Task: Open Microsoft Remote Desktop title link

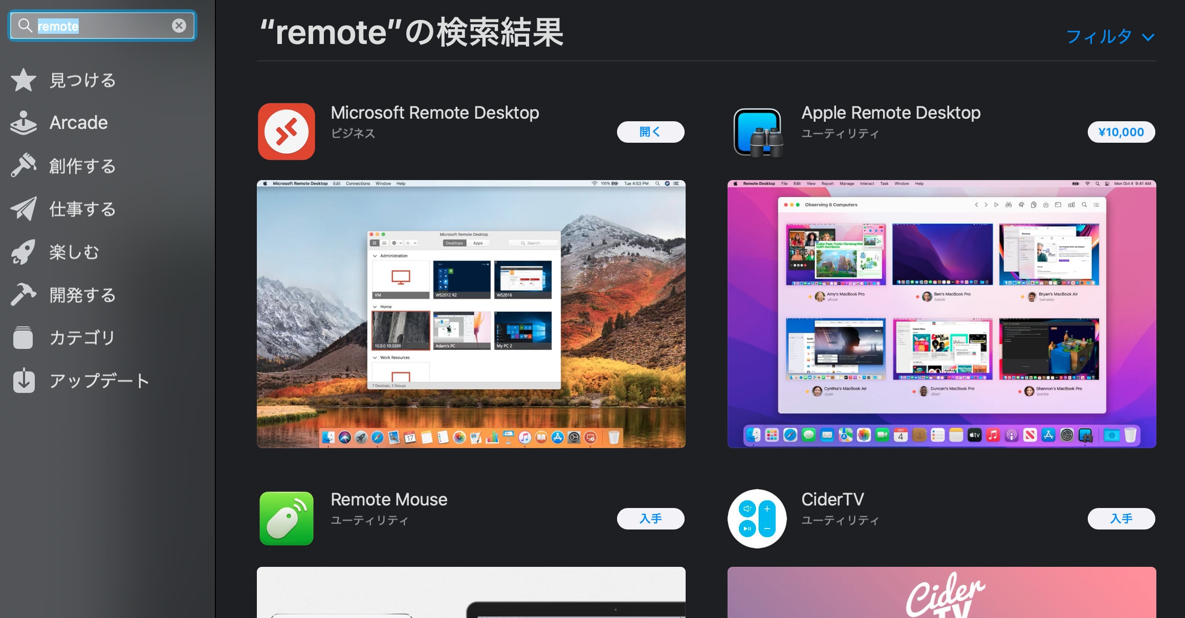Action: coord(435,113)
